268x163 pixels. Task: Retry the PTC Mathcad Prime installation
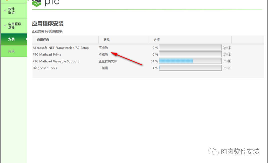point(224,54)
